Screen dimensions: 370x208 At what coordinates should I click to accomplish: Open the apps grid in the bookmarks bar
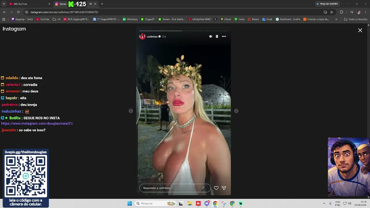tap(4, 19)
